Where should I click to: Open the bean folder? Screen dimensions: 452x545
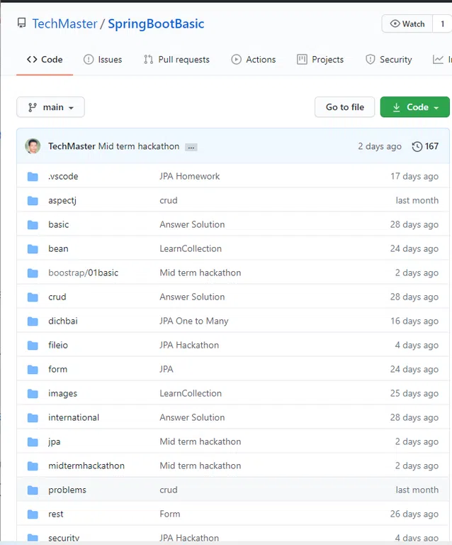point(58,249)
